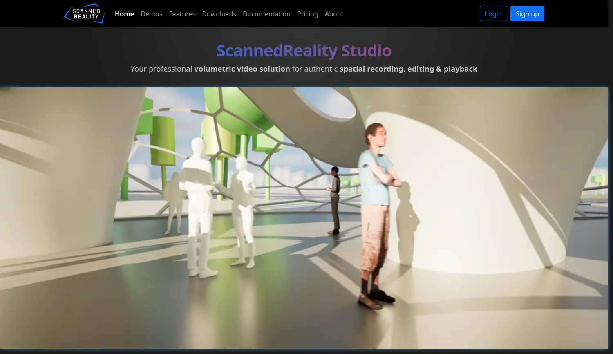Viewport: 613px width, 354px height.
Task: Navigate to Downloads
Action: click(x=219, y=14)
